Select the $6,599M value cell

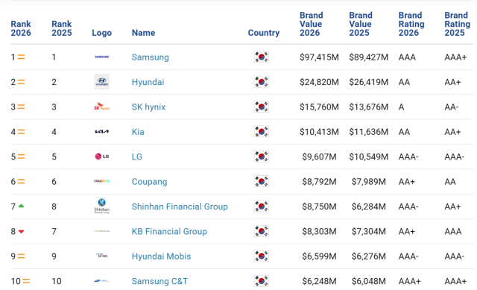[319, 256]
